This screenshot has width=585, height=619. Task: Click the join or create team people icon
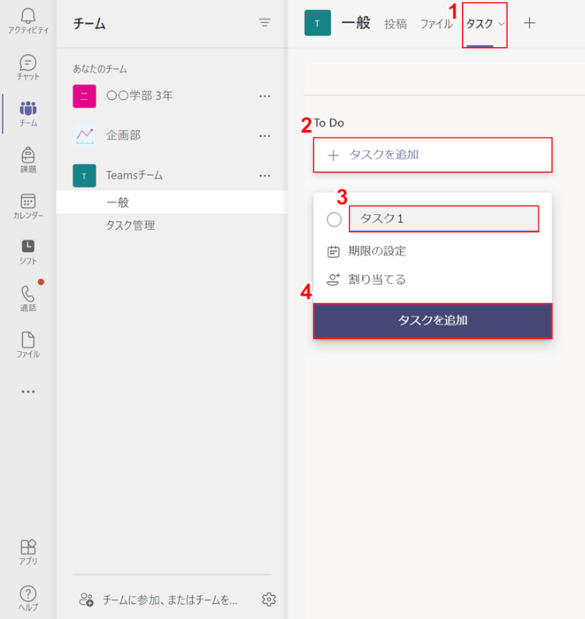[86, 599]
